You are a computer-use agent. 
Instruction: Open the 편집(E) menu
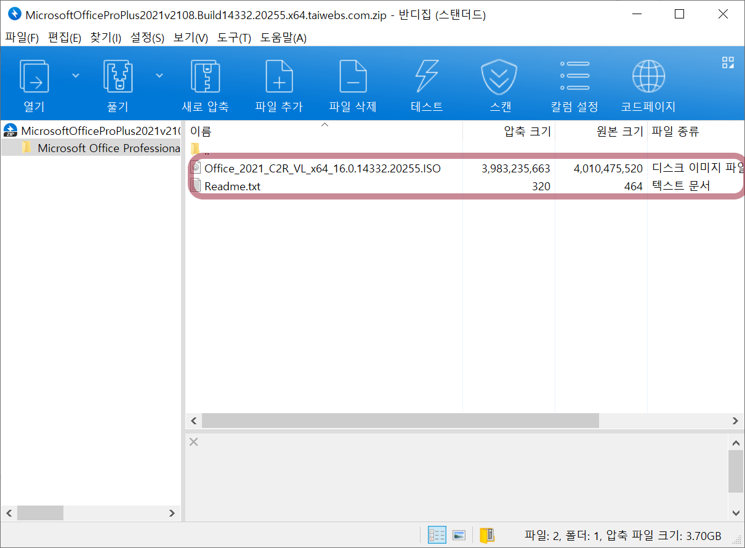[65, 38]
